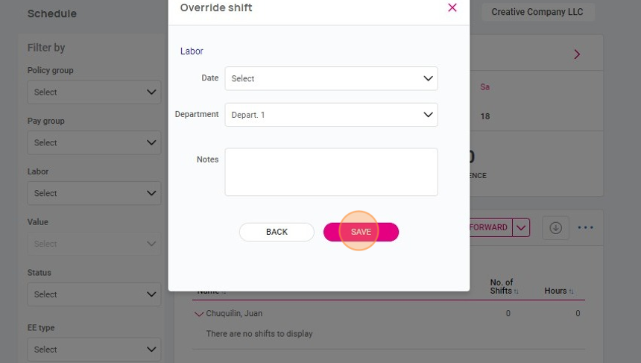
Task: Open the Date dropdown in dialog
Action: coord(331,78)
